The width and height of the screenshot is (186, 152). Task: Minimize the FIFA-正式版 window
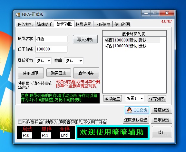coord(146,13)
